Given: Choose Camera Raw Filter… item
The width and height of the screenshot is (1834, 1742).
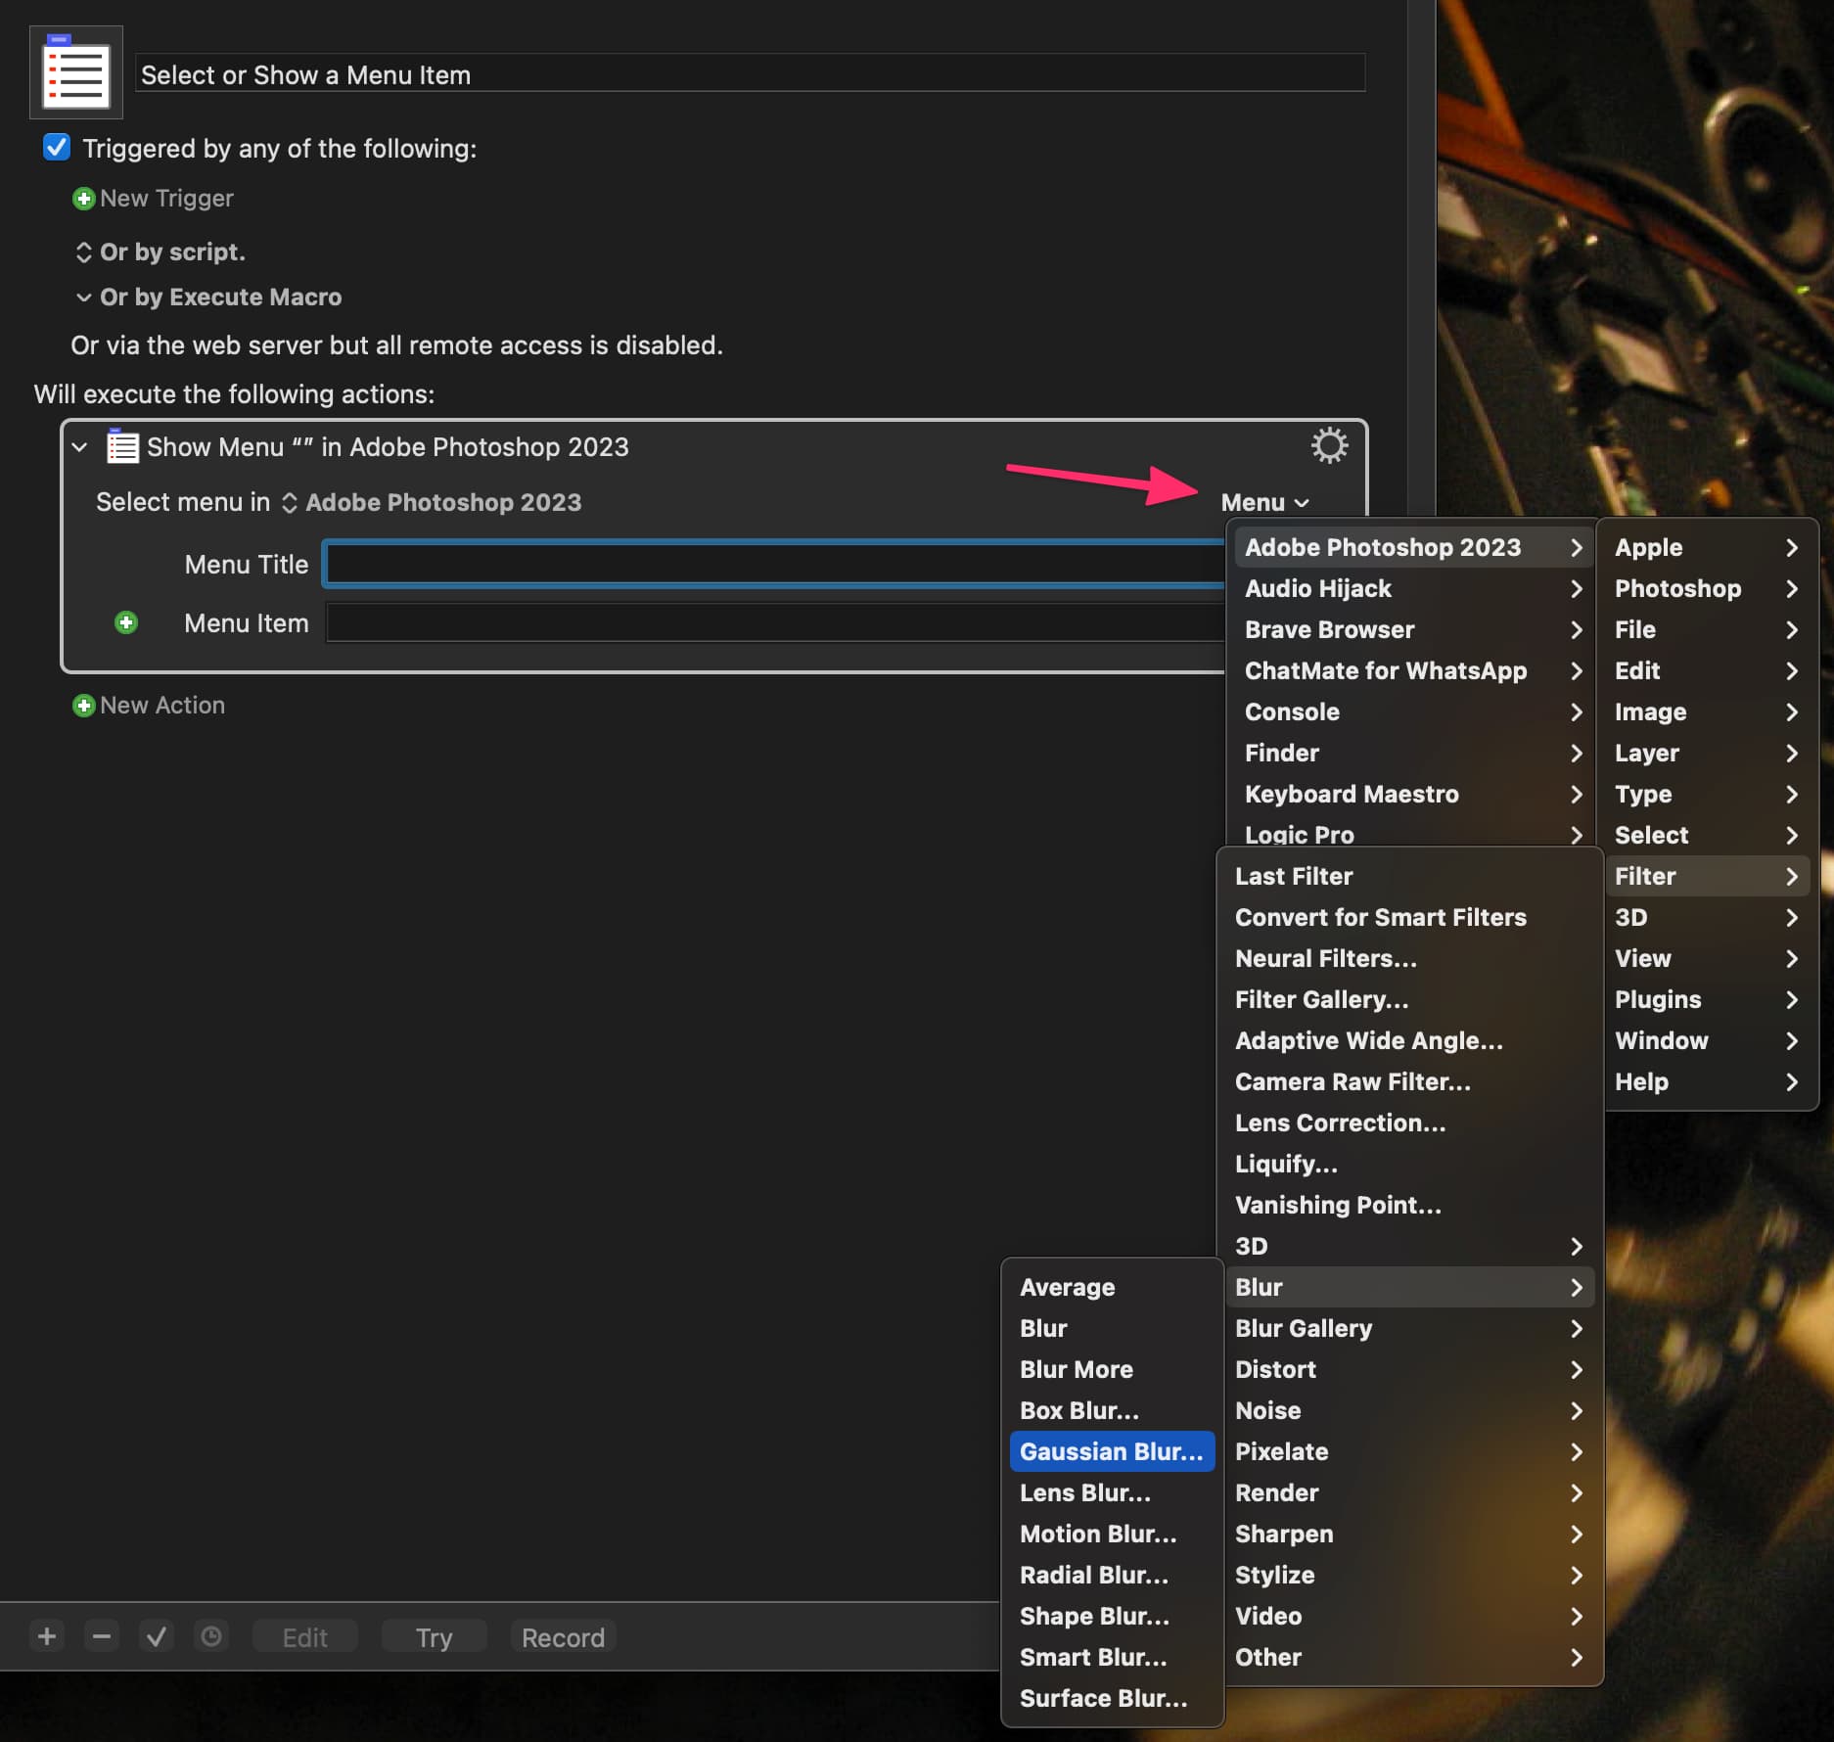Looking at the screenshot, I should (1409, 1081).
